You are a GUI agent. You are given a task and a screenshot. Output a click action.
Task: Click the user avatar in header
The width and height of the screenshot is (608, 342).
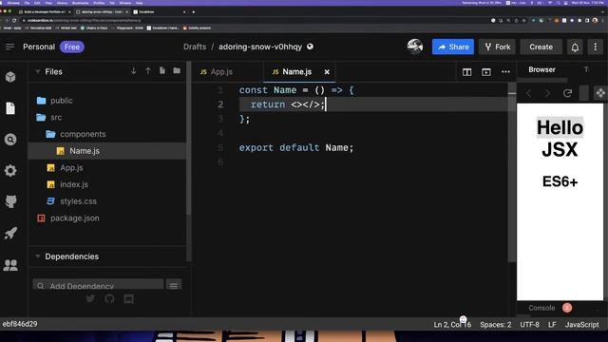point(415,47)
